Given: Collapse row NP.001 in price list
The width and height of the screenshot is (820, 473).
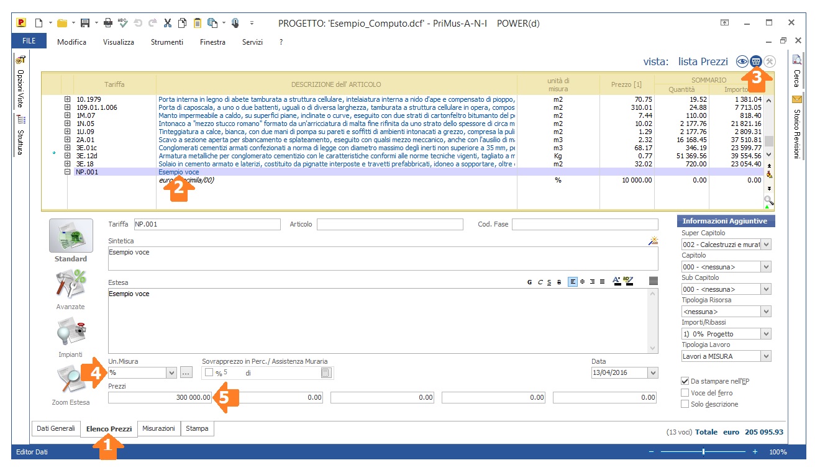Looking at the screenshot, I should (x=68, y=172).
